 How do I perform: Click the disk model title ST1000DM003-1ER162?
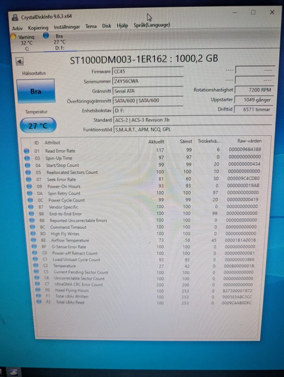(118, 59)
